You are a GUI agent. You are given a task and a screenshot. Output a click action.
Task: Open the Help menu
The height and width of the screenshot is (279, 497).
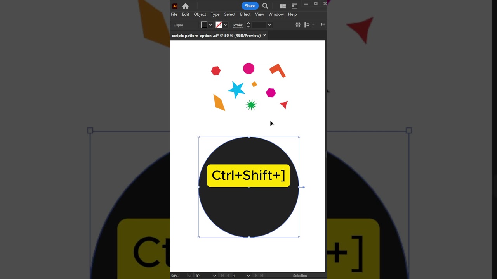292,14
